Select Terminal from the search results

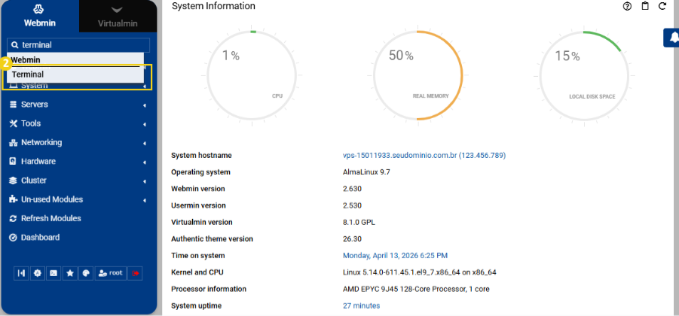pos(28,74)
